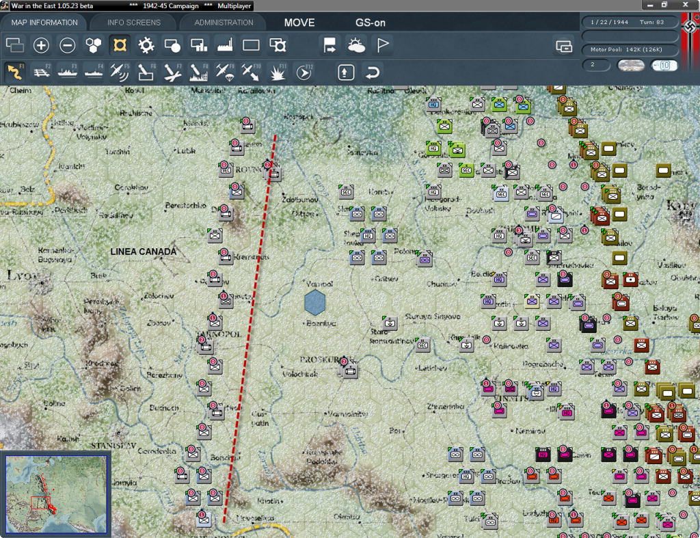This screenshot has width=700, height=538.
Task: Select the SEC unit counter at Rovno
Action: pos(226,169)
